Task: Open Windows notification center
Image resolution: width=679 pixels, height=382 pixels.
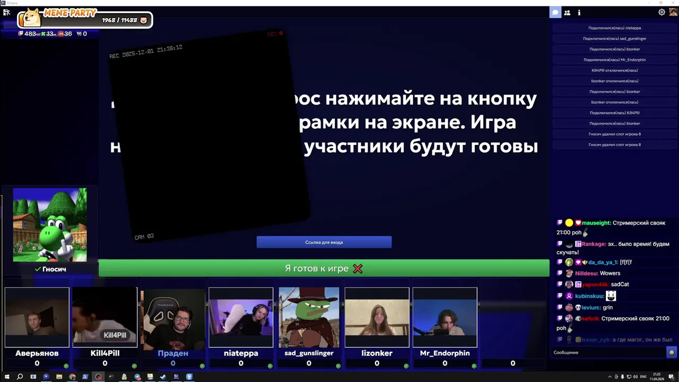Action: (671, 377)
